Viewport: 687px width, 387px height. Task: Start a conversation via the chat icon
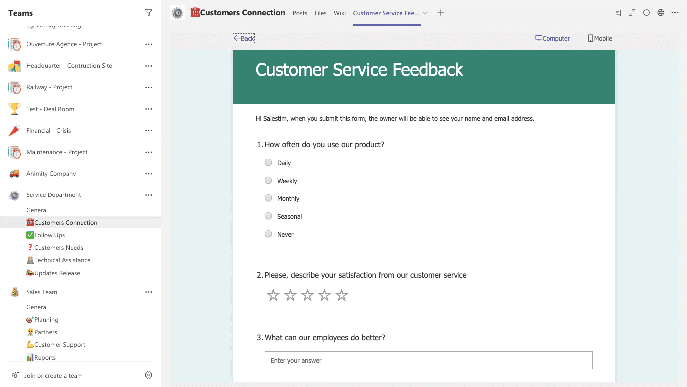pos(618,13)
